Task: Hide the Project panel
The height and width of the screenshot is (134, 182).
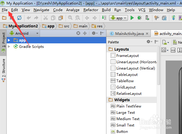Action: point(102,33)
